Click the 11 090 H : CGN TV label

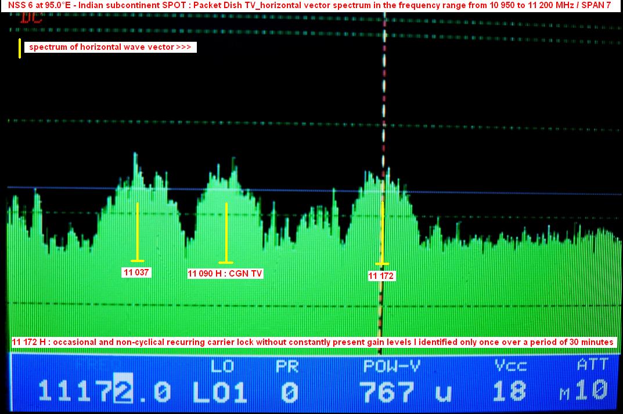pos(225,274)
